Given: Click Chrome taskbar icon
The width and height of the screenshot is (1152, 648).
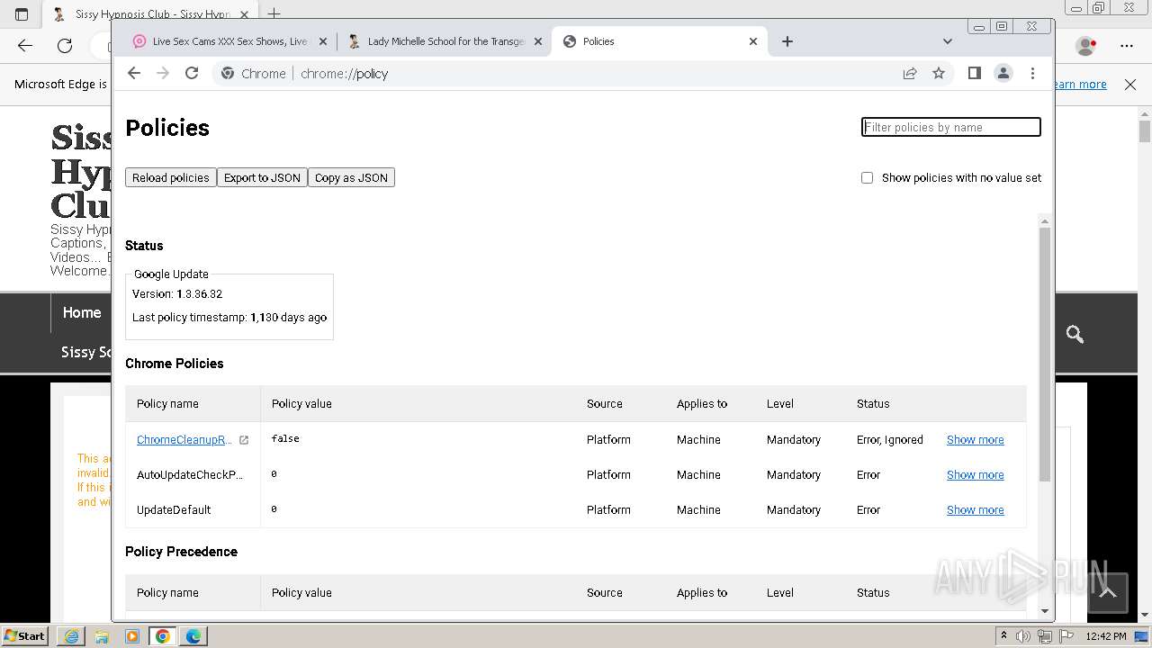Looking at the screenshot, I should pos(163,636).
